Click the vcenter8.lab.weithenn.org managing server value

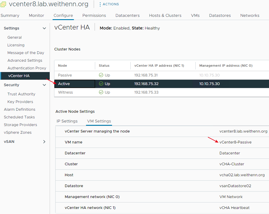(243, 131)
